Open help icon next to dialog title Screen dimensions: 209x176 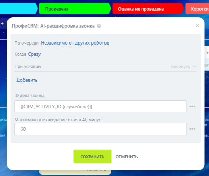click(x=99, y=26)
